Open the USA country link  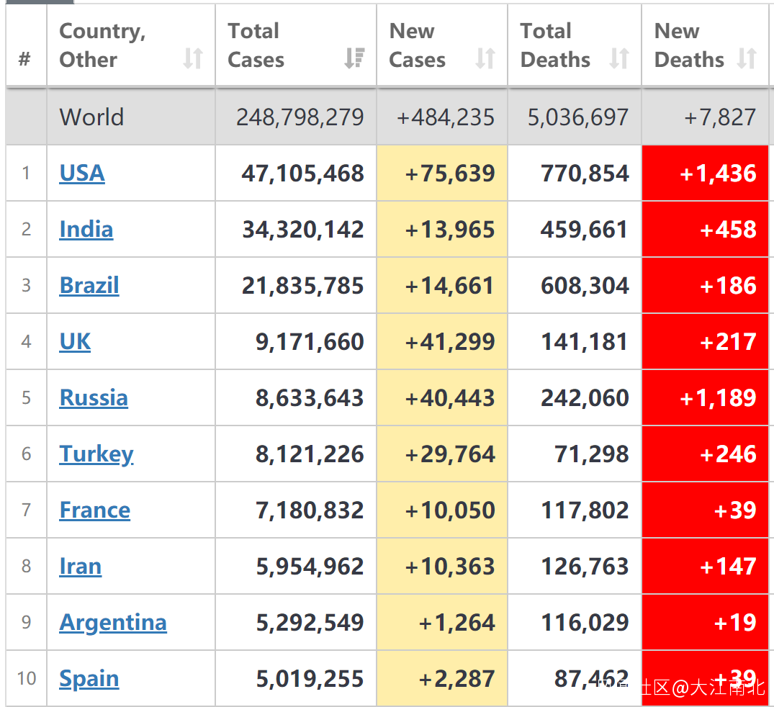82,174
